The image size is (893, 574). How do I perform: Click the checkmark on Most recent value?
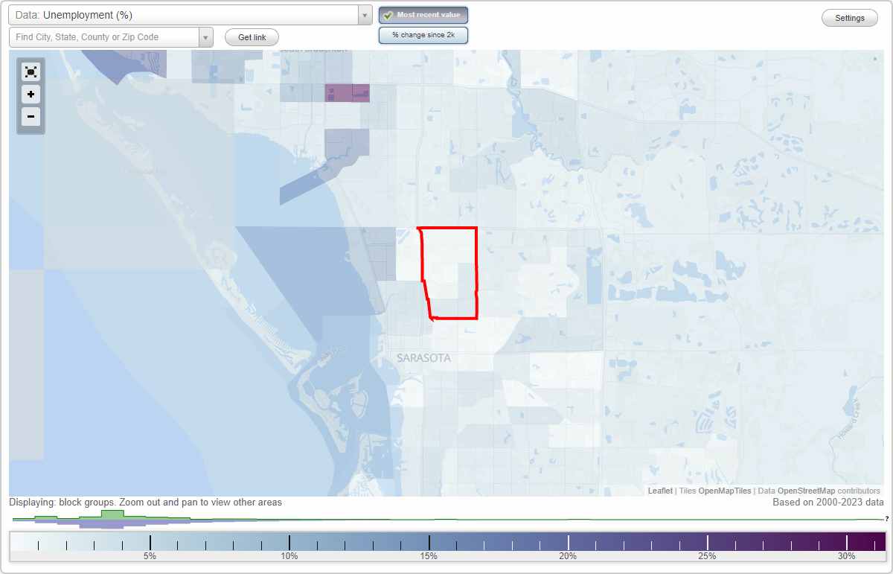[389, 14]
